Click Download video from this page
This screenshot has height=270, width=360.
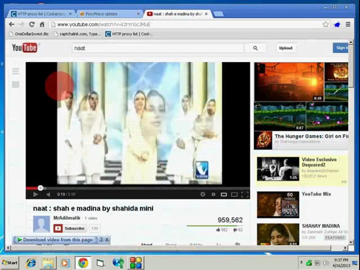(55, 240)
